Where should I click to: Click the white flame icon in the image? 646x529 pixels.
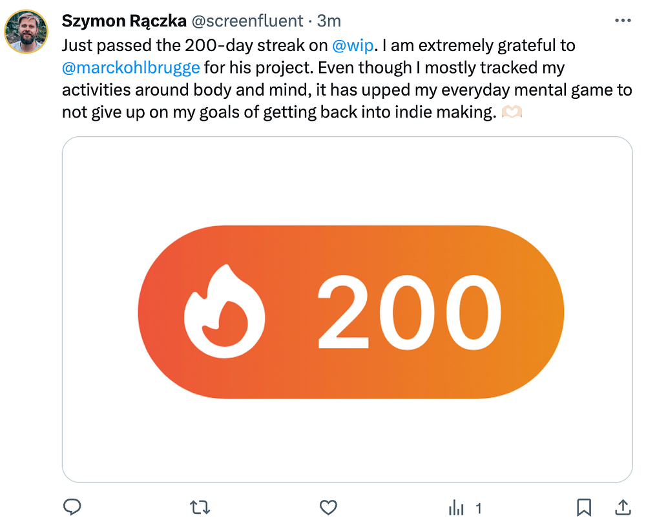(x=225, y=312)
